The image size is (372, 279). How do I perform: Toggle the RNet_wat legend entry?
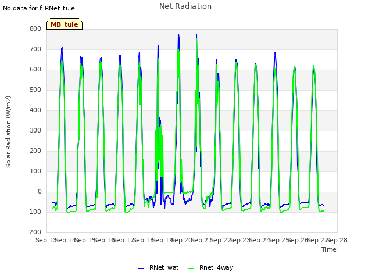click(158, 267)
